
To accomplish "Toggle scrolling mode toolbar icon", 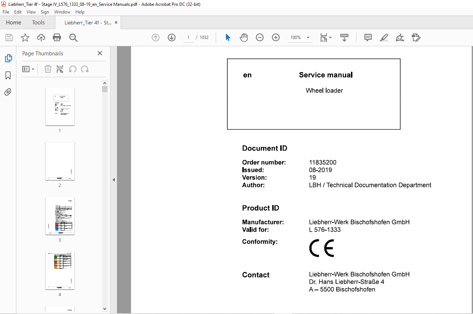I will [344, 38].
